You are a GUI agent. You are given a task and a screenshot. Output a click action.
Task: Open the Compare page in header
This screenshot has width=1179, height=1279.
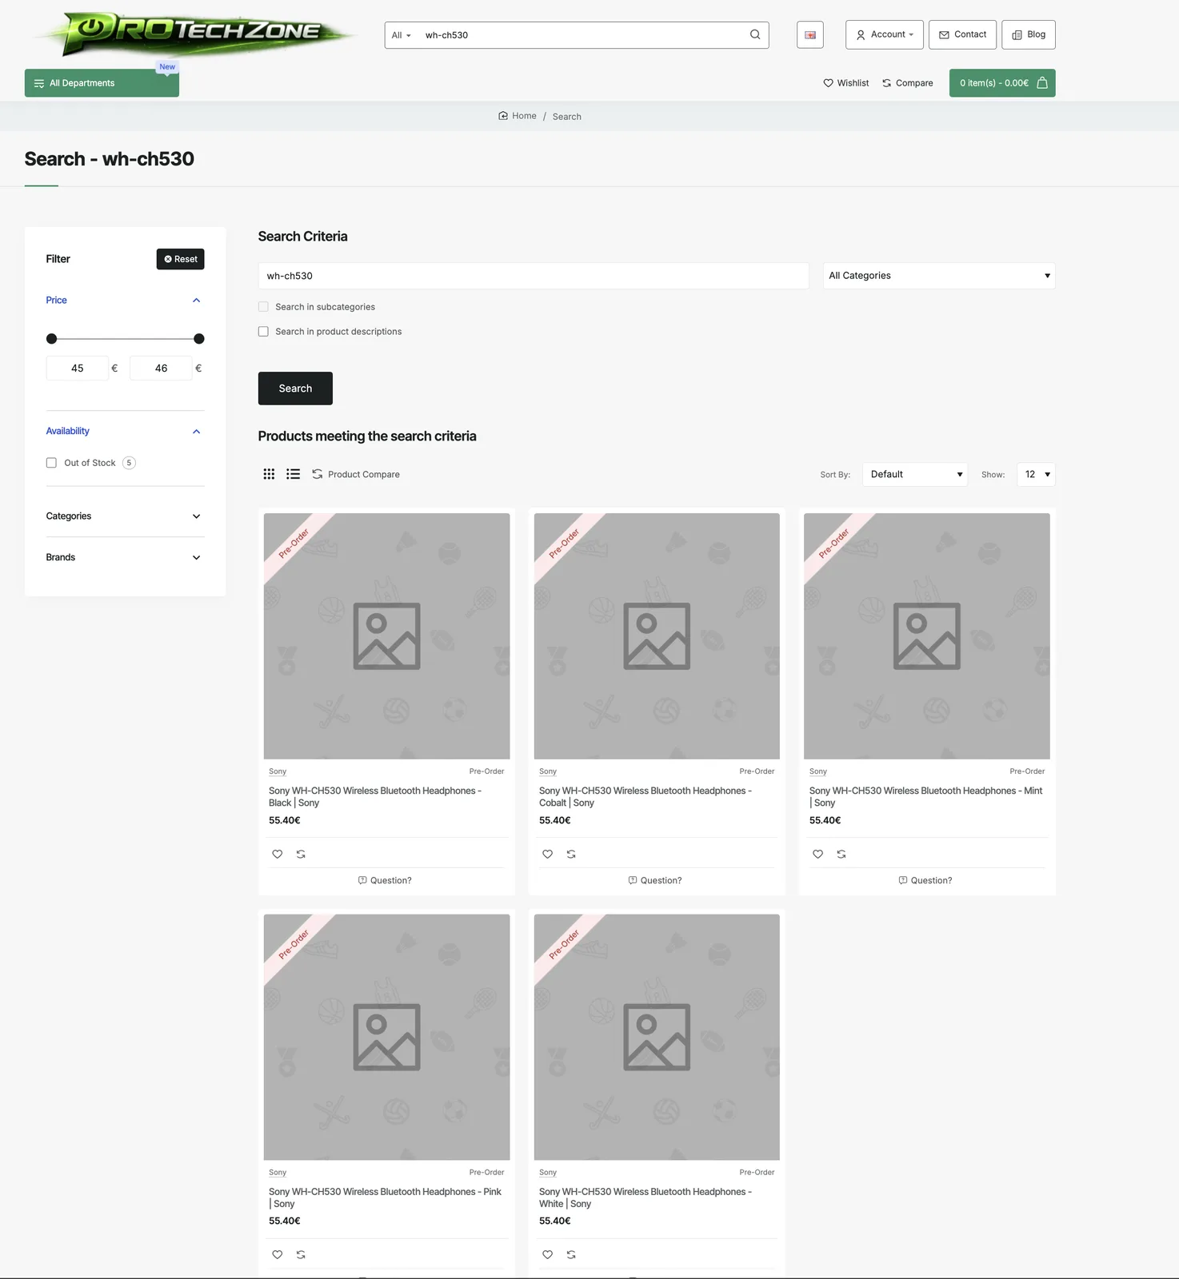(907, 83)
